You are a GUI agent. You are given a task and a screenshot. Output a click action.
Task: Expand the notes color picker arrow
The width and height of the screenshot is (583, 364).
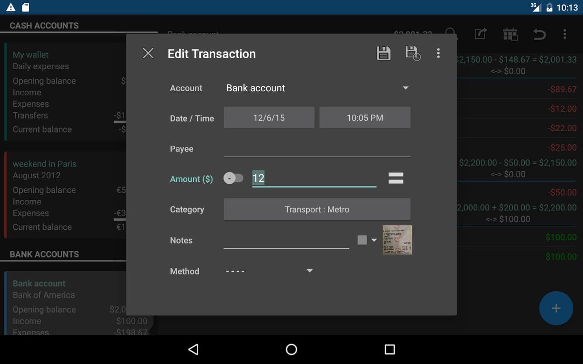pos(374,240)
